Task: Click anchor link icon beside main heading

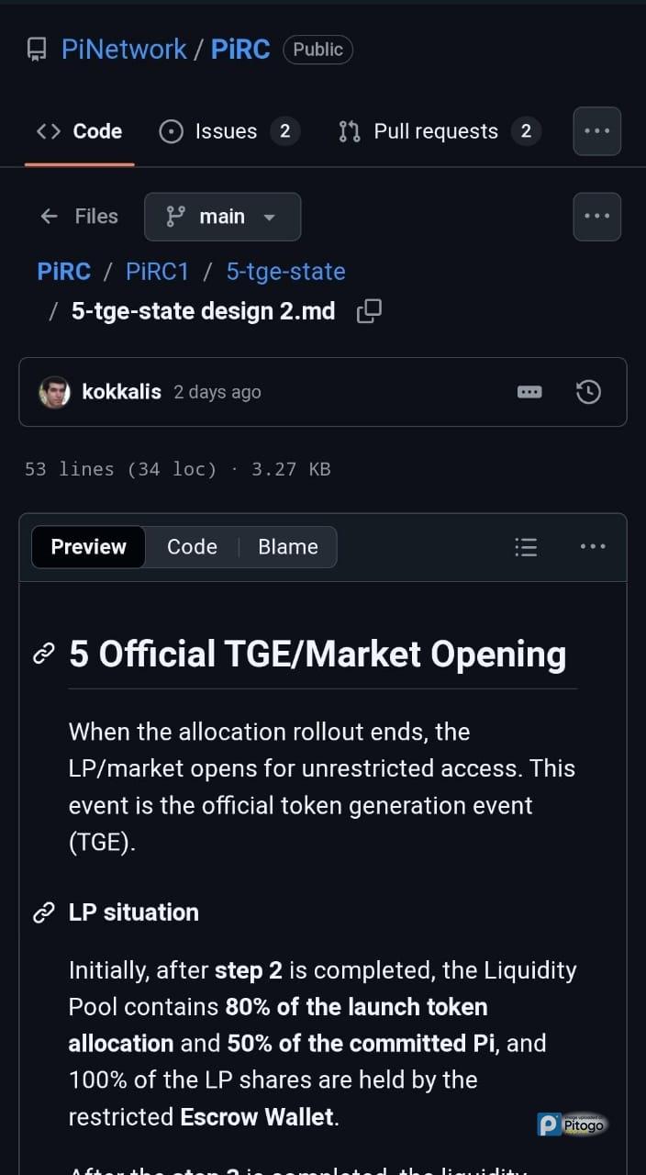Action: (x=43, y=655)
